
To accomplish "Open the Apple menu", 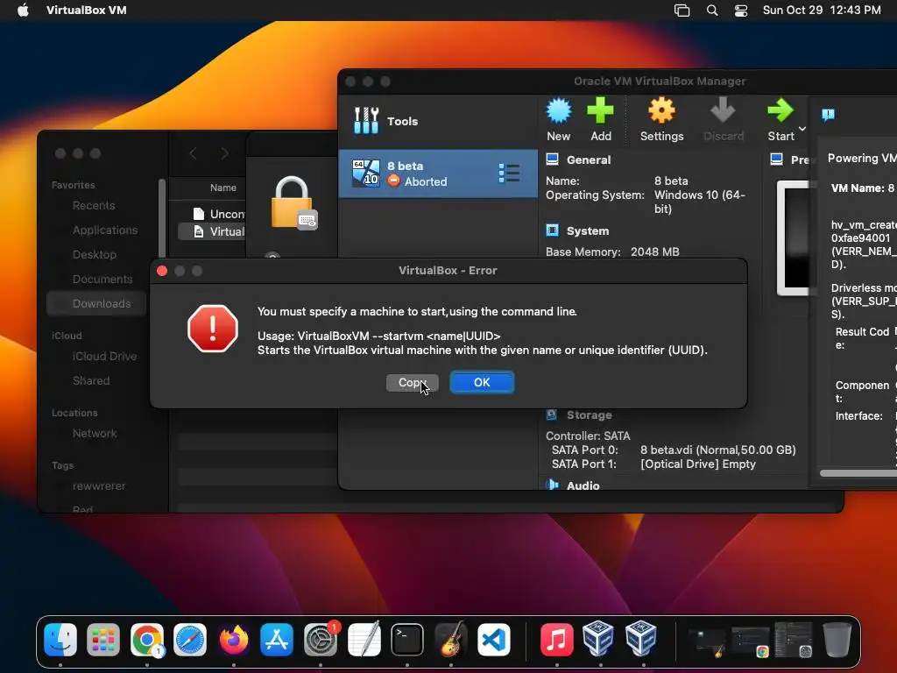I will point(23,11).
